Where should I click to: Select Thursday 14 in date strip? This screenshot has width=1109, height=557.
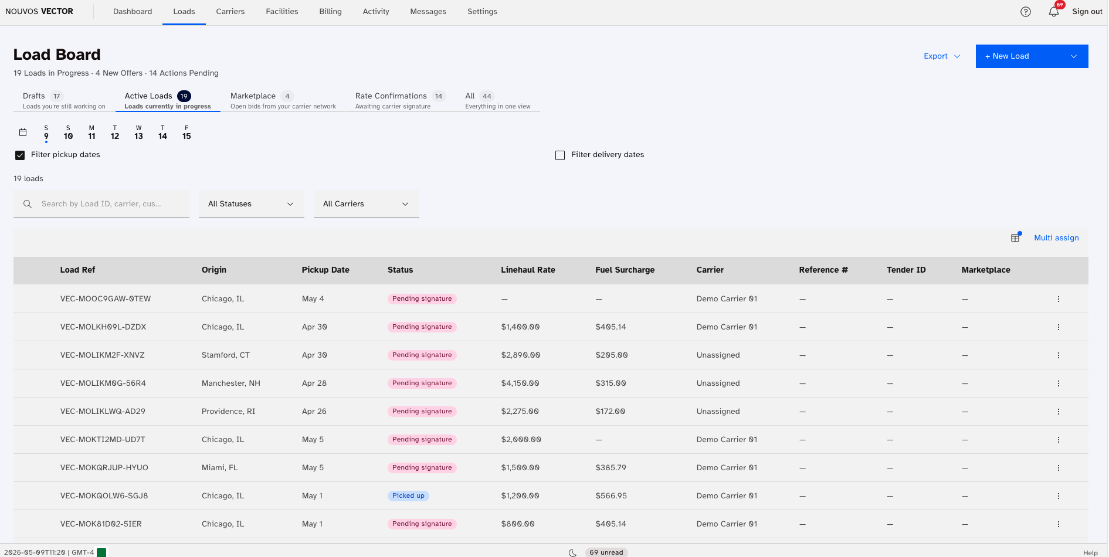click(x=162, y=133)
